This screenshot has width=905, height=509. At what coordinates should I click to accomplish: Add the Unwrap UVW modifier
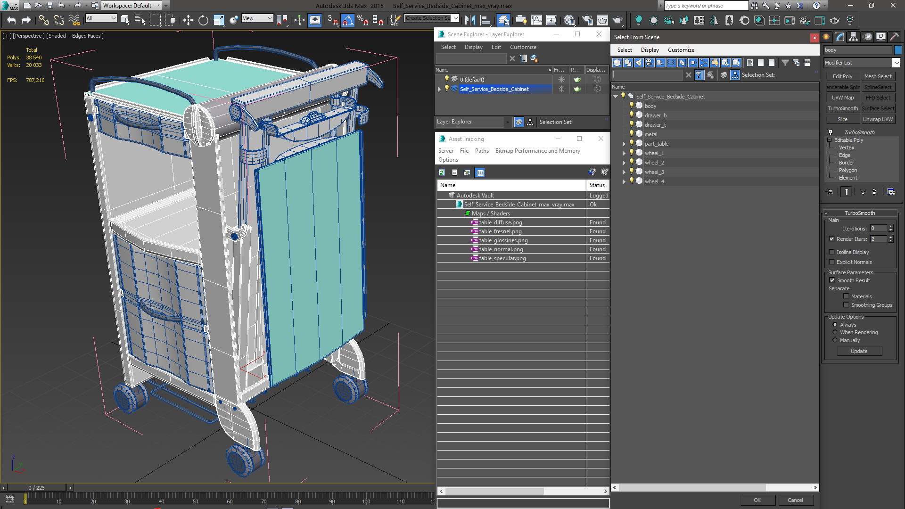(x=878, y=119)
